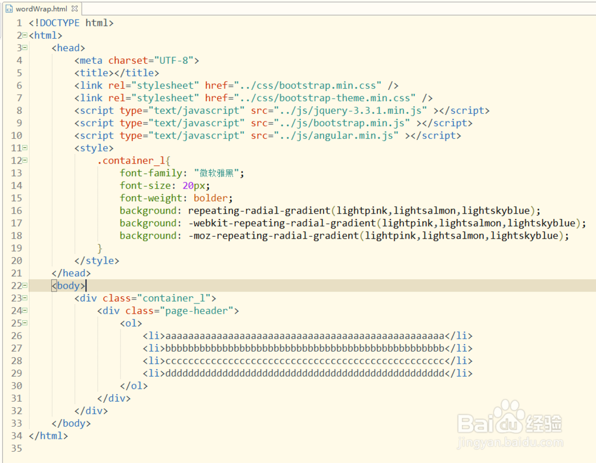
Task: Click the list item of b's on line 27
Action: pyautogui.click(x=308, y=348)
